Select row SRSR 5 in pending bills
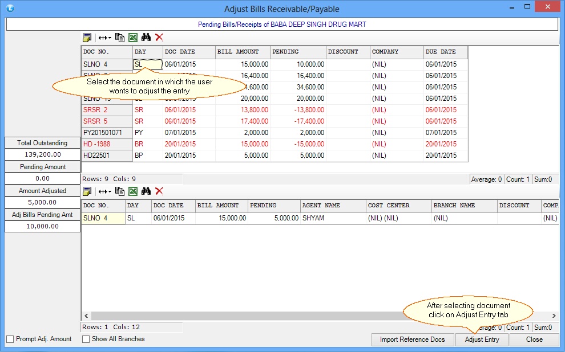The width and height of the screenshot is (565, 352). coord(275,121)
